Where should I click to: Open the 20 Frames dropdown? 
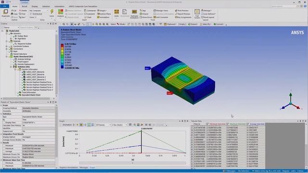point(103,125)
